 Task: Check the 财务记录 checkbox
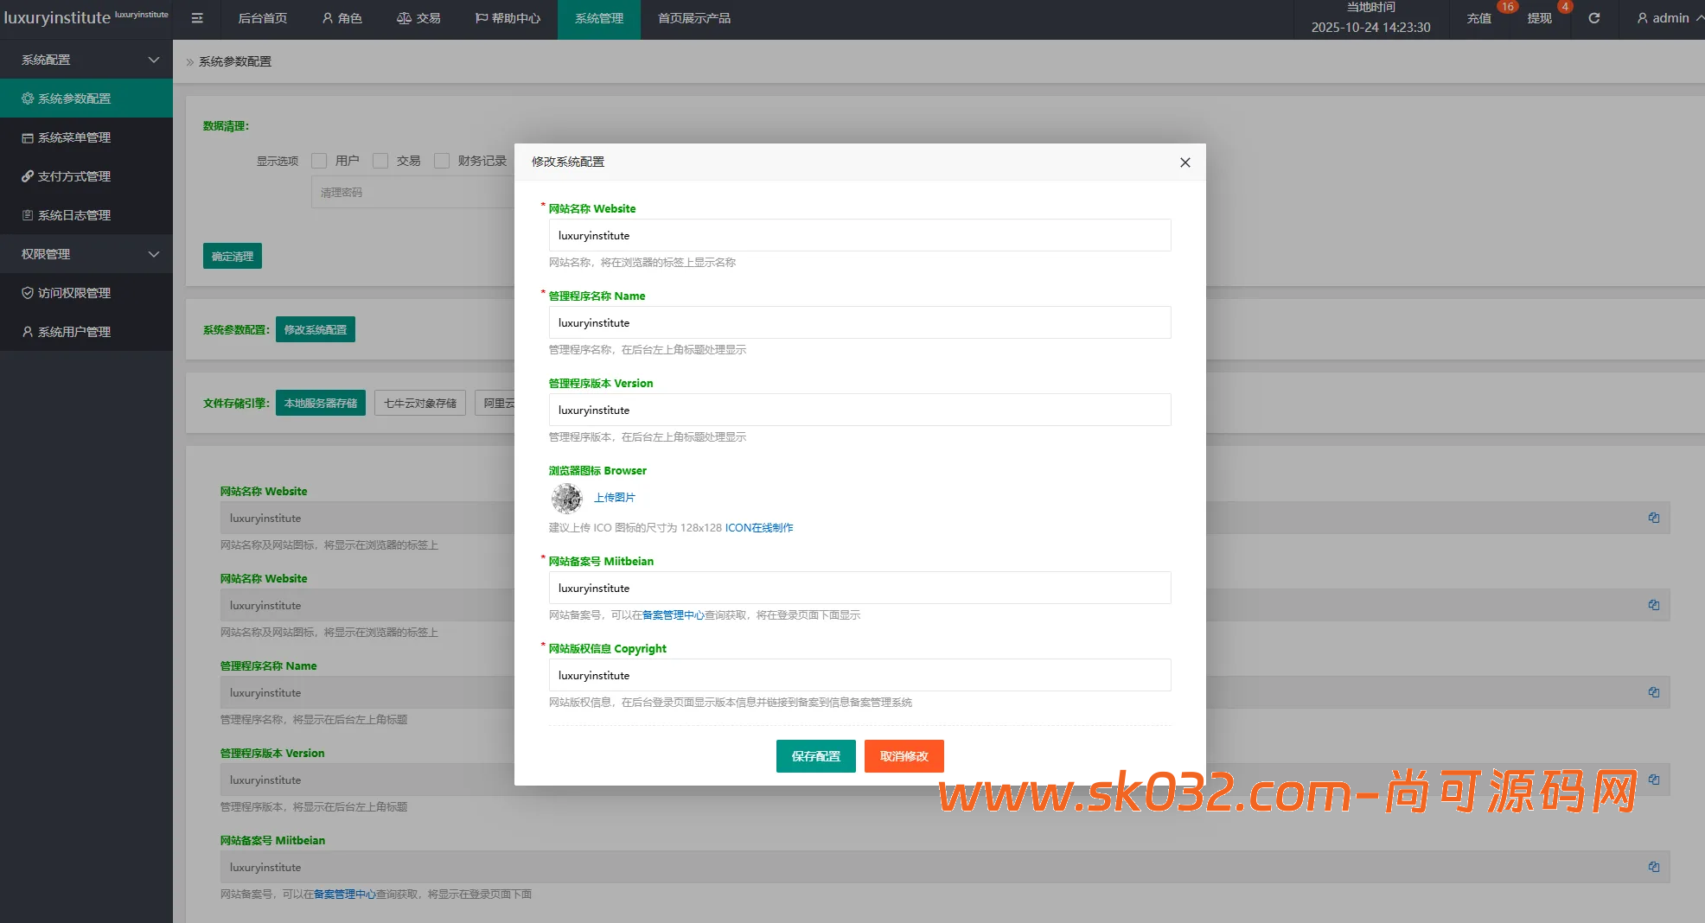(x=442, y=161)
